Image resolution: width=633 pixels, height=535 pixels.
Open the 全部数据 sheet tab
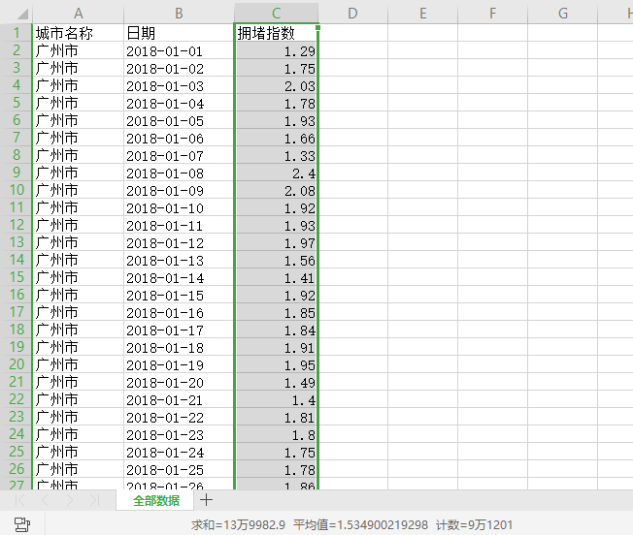[x=155, y=501]
